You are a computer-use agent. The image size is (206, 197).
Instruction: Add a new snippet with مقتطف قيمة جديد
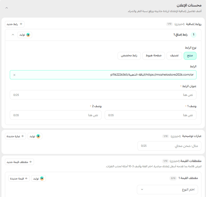tap(19, 162)
